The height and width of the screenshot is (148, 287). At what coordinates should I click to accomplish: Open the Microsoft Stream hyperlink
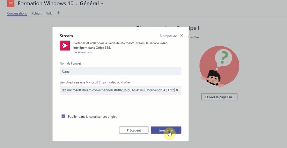pyautogui.click(x=97, y=82)
